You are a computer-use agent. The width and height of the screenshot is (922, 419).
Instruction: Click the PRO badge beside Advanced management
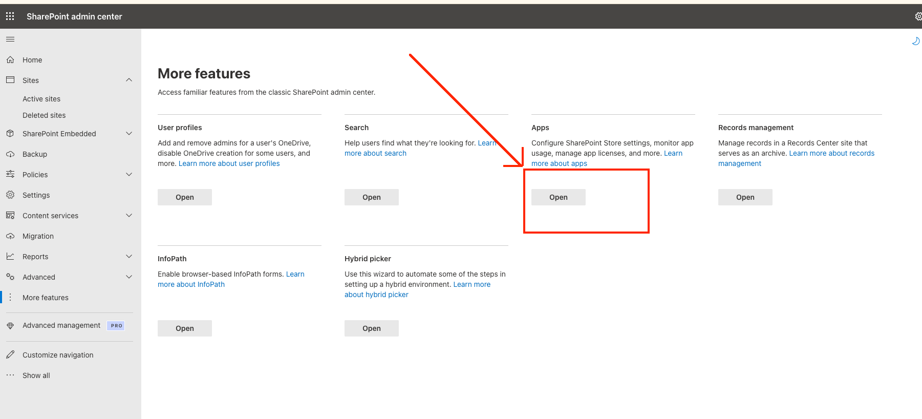pyautogui.click(x=116, y=326)
